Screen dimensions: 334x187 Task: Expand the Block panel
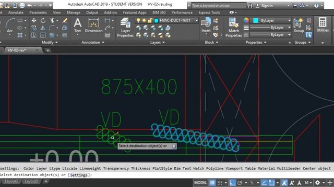click(x=211, y=43)
